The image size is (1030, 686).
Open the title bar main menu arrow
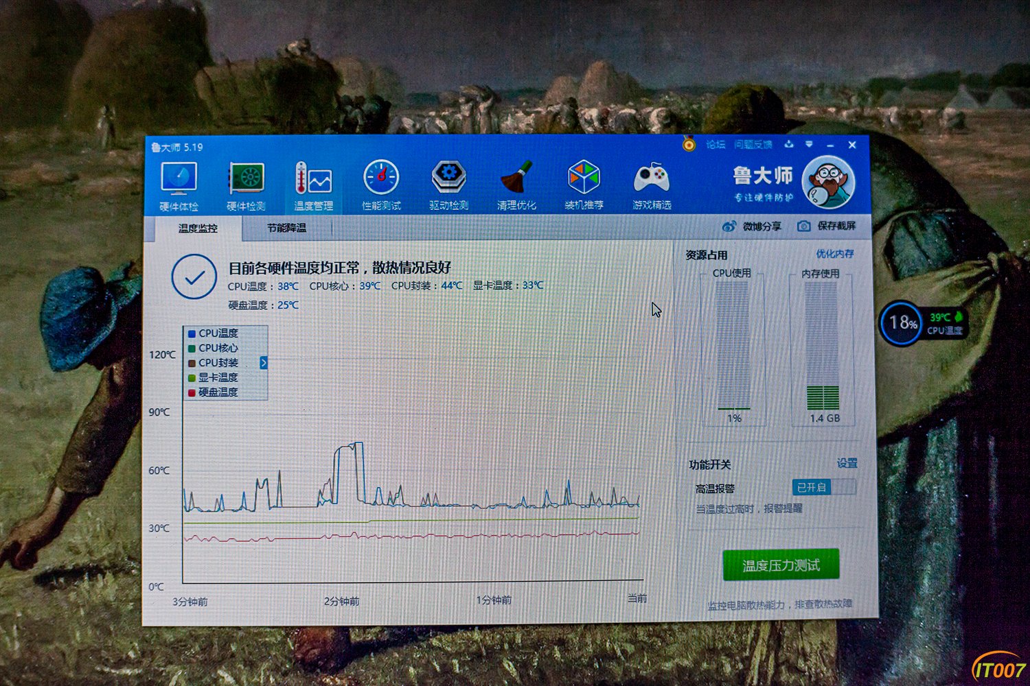[x=809, y=144]
